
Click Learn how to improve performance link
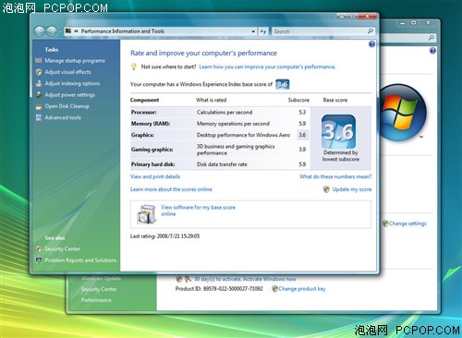pyautogui.click(x=267, y=66)
